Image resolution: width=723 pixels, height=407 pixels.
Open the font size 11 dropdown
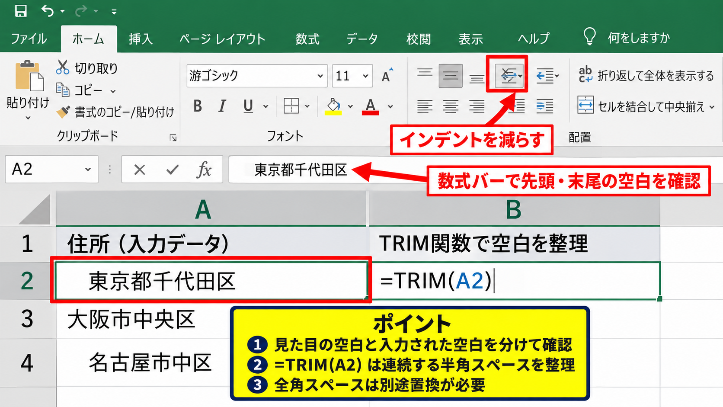(x=366, y=76)
